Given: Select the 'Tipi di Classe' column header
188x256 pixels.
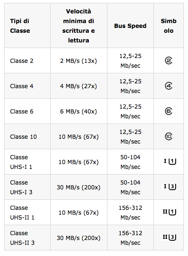Looking at the screenshot, I should pyautogui.click(x=20, y=26).
